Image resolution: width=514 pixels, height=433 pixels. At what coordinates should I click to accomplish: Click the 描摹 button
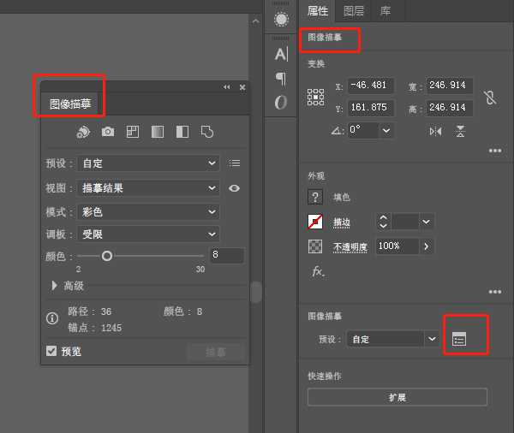[x=216, y=352]
